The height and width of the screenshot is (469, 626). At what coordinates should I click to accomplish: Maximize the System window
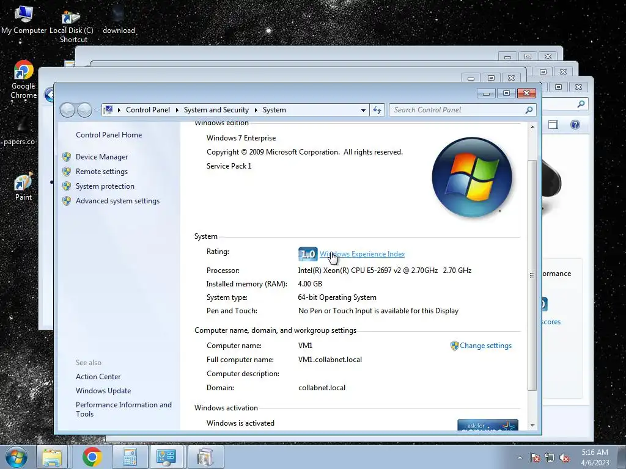(x=506, y=93)
